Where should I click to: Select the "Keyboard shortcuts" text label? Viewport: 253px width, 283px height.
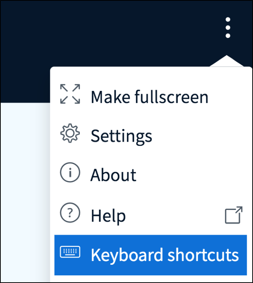[x=165, y=255]
